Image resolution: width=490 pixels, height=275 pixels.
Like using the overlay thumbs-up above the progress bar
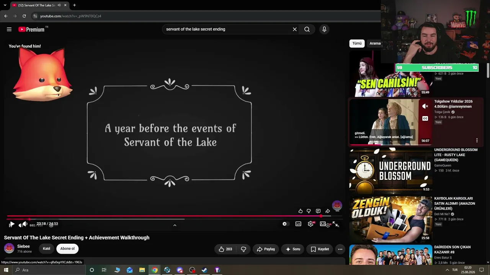[x=301, y=211]
